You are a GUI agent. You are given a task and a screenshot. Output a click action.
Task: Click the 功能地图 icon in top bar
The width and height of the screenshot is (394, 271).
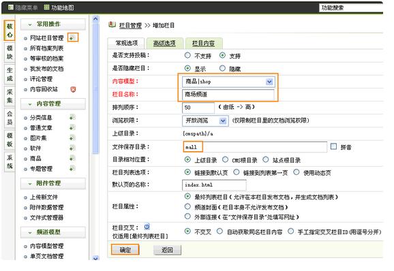[x=46, y=7]
